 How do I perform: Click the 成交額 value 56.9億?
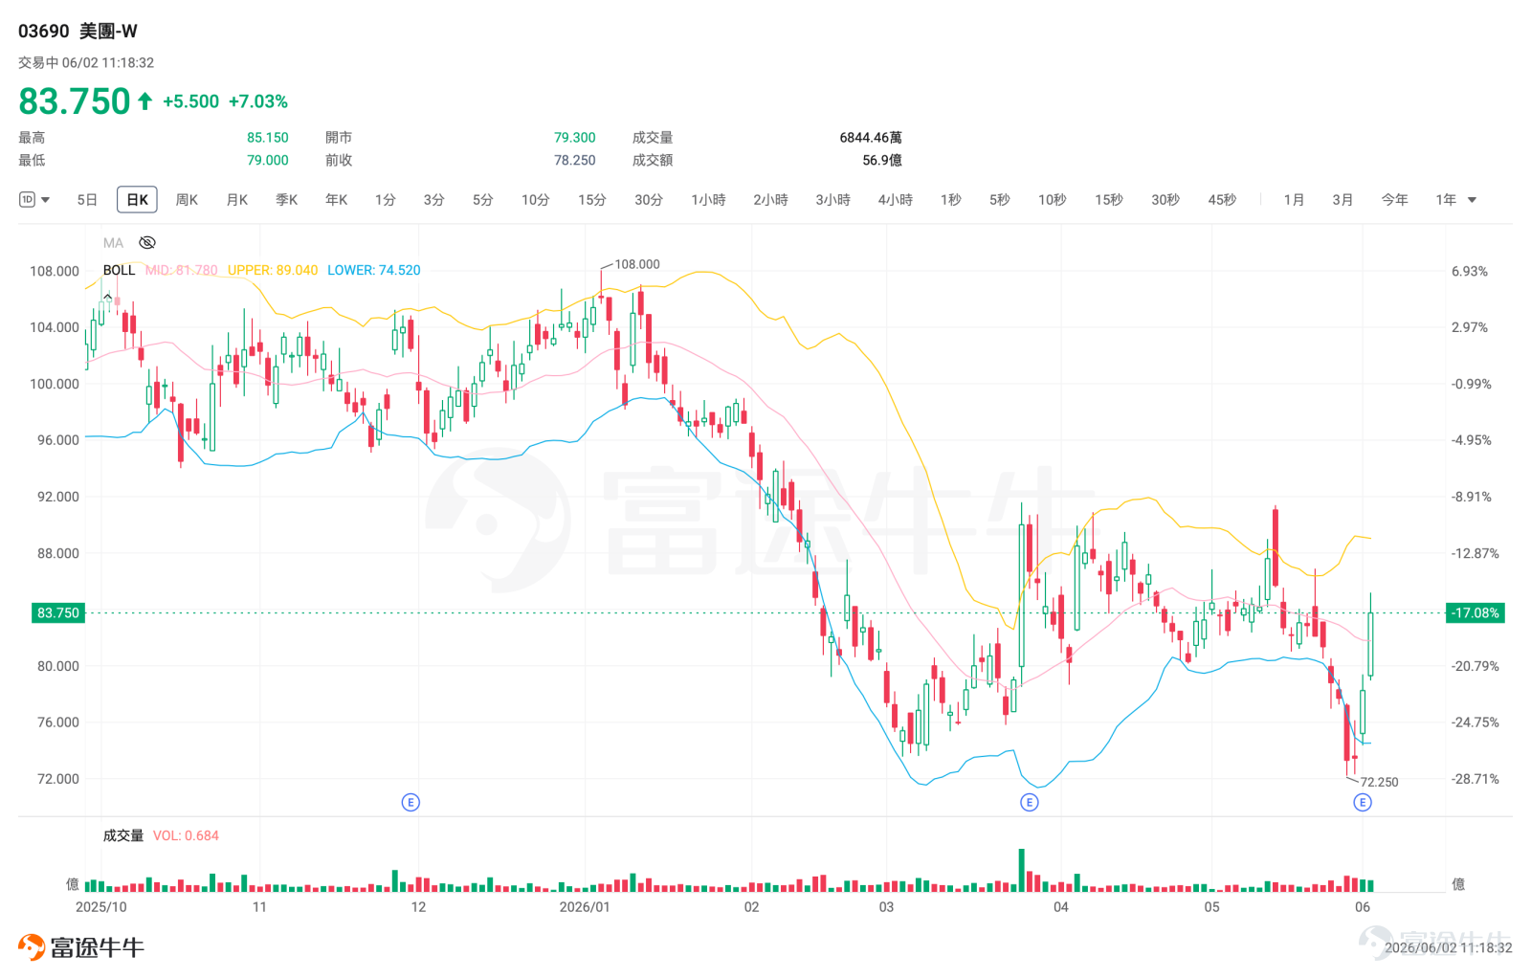pyautogui.click(x=882, y=161)
